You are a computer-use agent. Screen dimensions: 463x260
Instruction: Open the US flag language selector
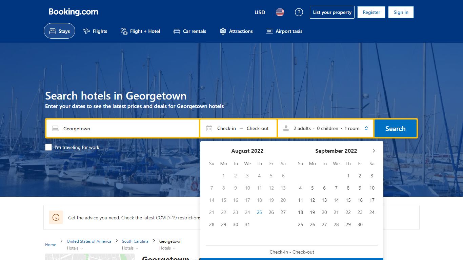tap(280, 12)
